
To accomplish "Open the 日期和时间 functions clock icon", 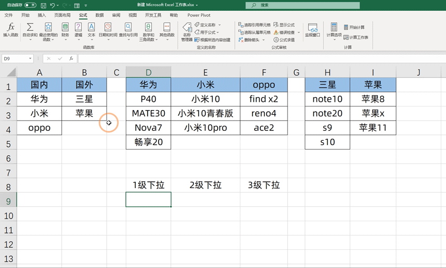I will point(108,27).
